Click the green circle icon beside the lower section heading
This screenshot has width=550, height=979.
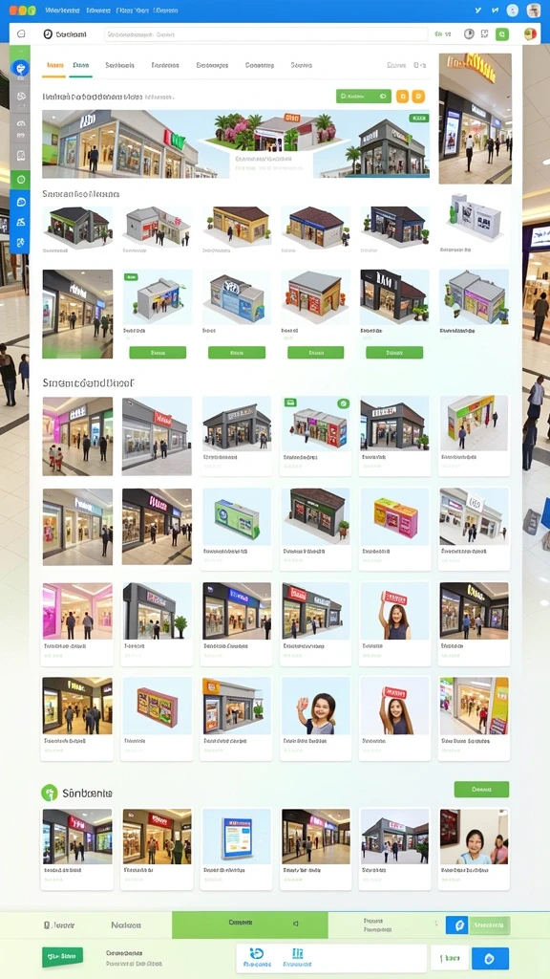click(x=50, y=793)
